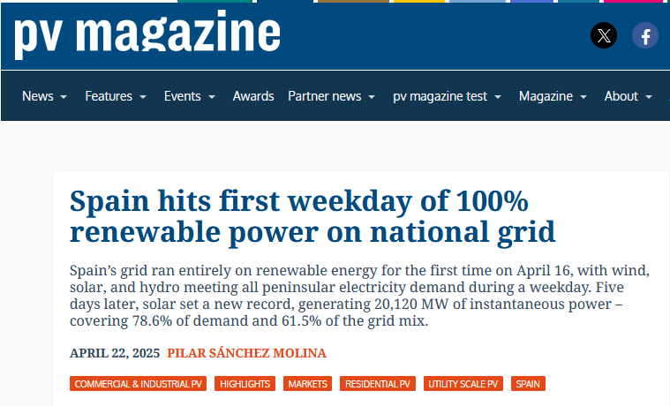Go to the Awards page
Screen dimensions: 670x406
point(253,96)
